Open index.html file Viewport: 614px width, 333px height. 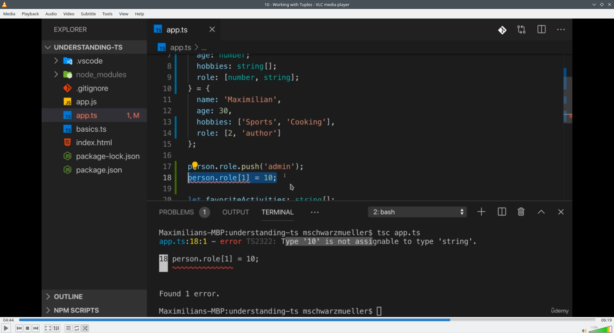94,143
